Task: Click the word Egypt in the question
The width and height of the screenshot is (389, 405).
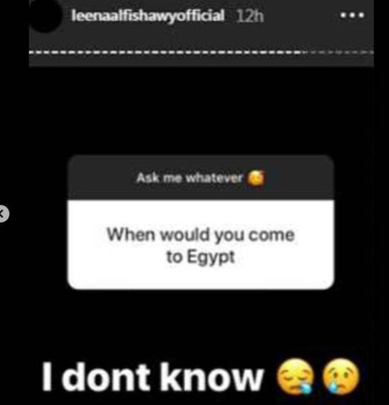Action: (x=211, y=258)
